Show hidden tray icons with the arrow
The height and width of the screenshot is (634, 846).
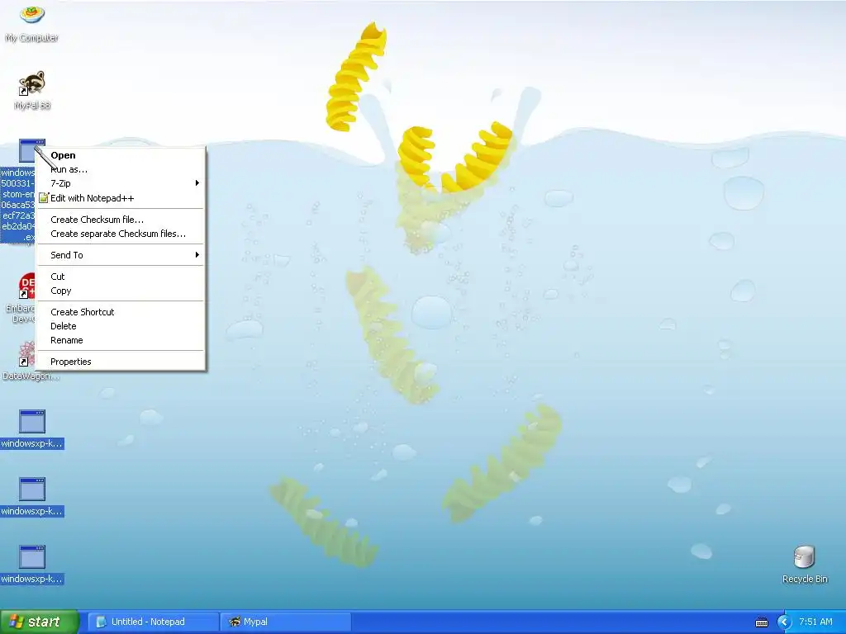(784, 622)
